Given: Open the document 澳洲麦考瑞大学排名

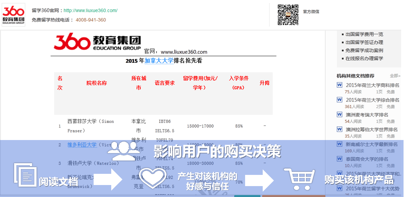Looking at the screenshot, I should (367, 115).
